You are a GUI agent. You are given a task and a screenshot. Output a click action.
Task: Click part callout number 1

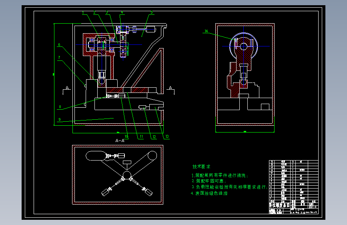pyautogui.click(x=83, y=13)
